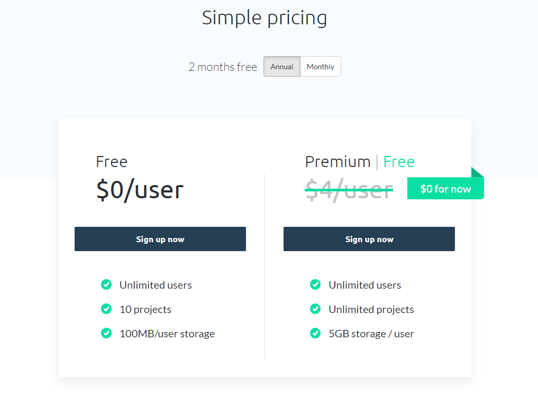Image resolution: width=538 pixels, height=396 pixels.
Task: Click Sign up now under Premium plan
Action: [x=369, y=239]
